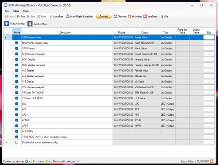Click the Stop toolbar icon

point(39,17)
